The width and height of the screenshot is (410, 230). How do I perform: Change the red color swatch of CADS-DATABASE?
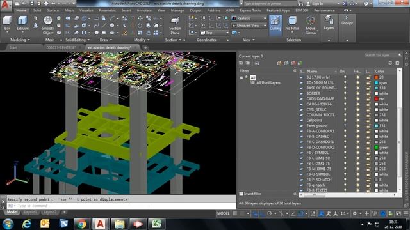click(376, 99)
